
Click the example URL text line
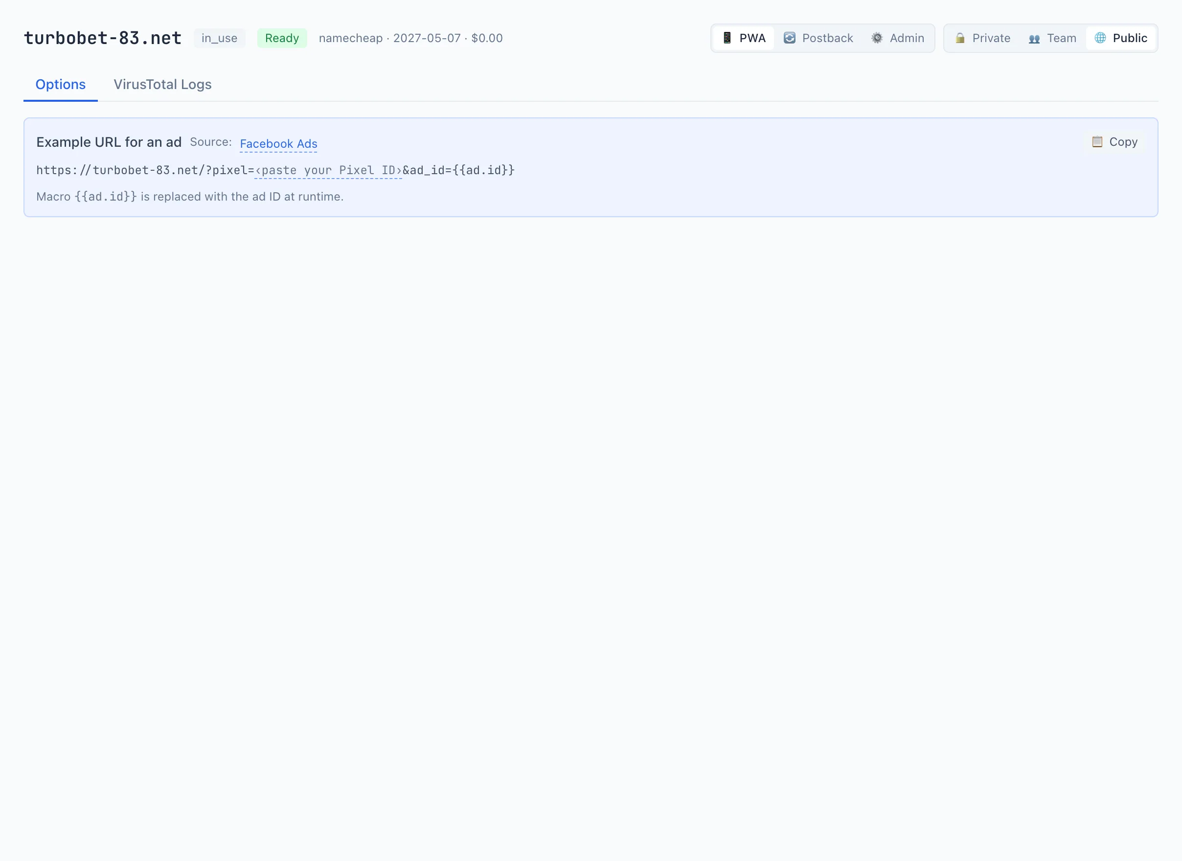point(275,170)
